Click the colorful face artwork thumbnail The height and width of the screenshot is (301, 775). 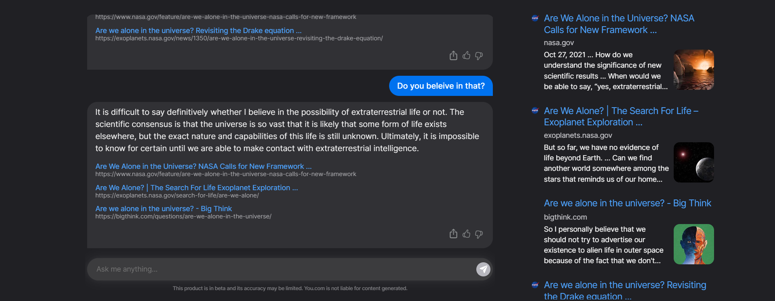point(693,244)
